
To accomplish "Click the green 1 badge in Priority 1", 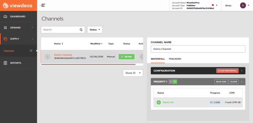I will click(x=175, y=82).
